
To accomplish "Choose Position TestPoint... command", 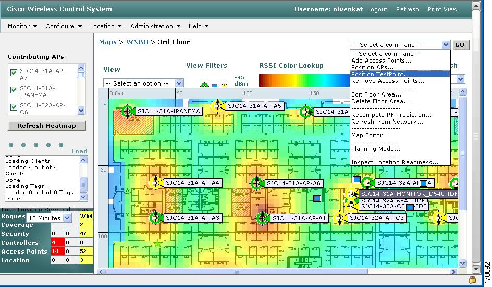I will [x=400, y=74].
